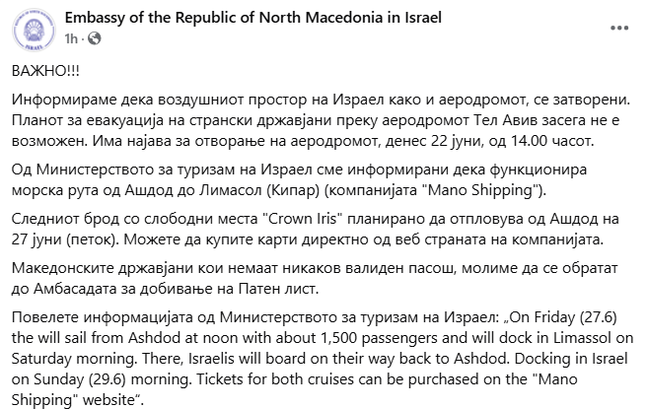Open the 1h post timestamp

71,38
